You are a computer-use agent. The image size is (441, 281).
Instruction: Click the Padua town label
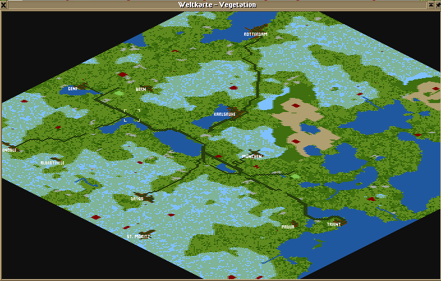(x=288, y=227)
